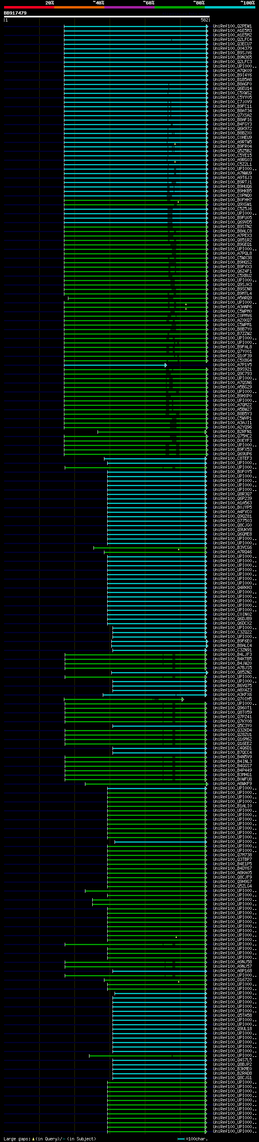The height and width of the screenshot is (1142, 259).
Task: Click the ~40% scale label
Action: point(98,3)
